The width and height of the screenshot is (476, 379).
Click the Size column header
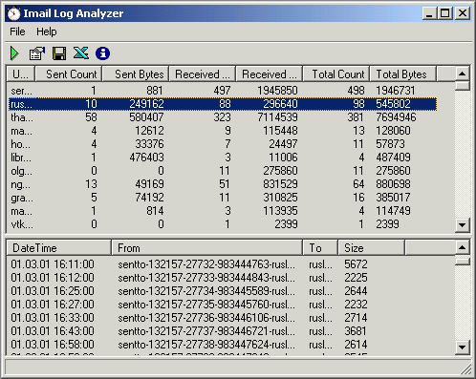point(371,248)
